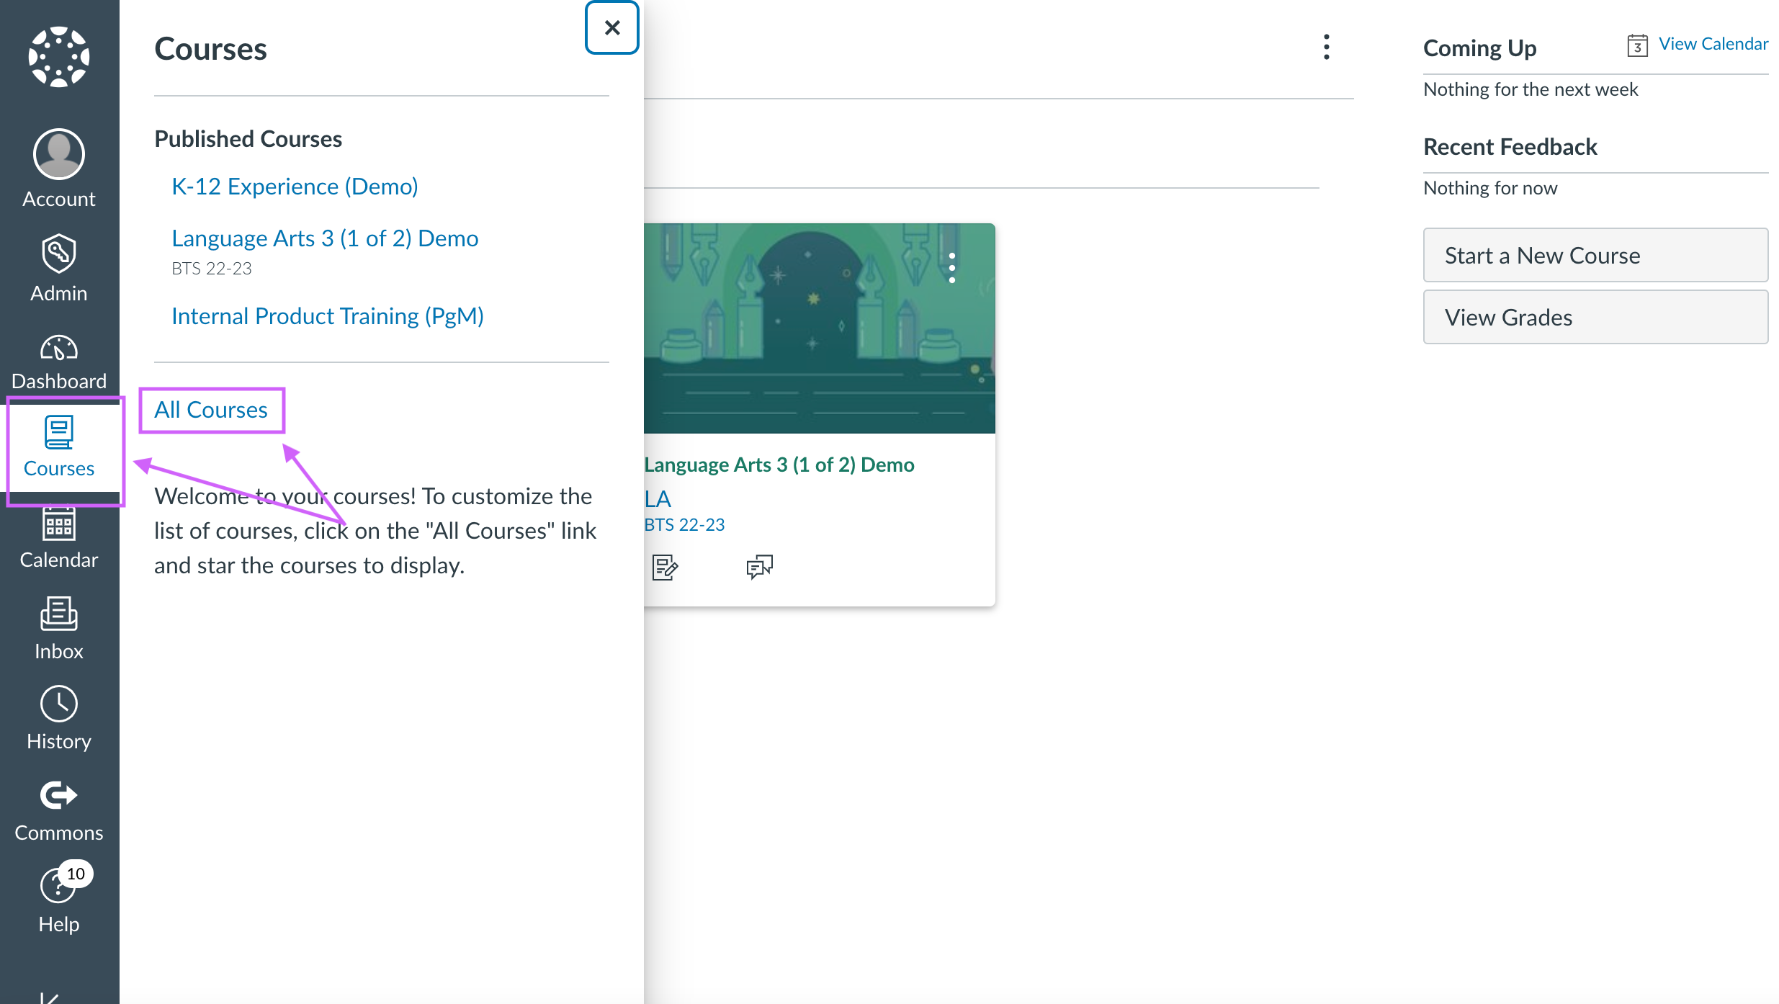Close the Courses tray
The image size is (1779, 1004).
611,28
